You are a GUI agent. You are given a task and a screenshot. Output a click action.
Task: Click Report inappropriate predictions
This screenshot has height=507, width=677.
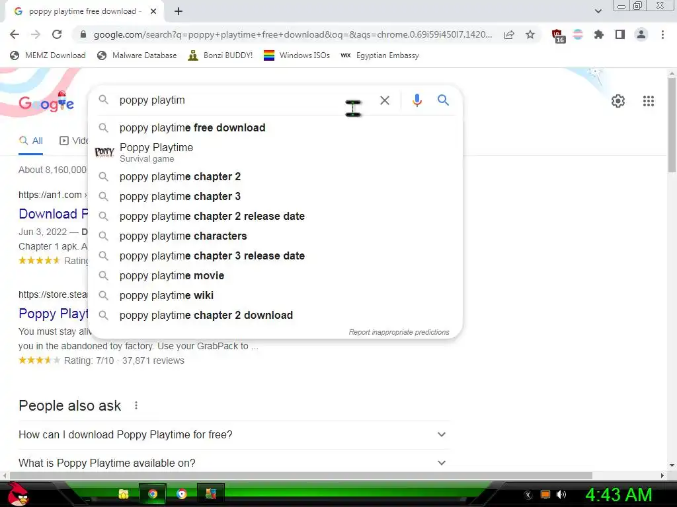tap(399, 333)
